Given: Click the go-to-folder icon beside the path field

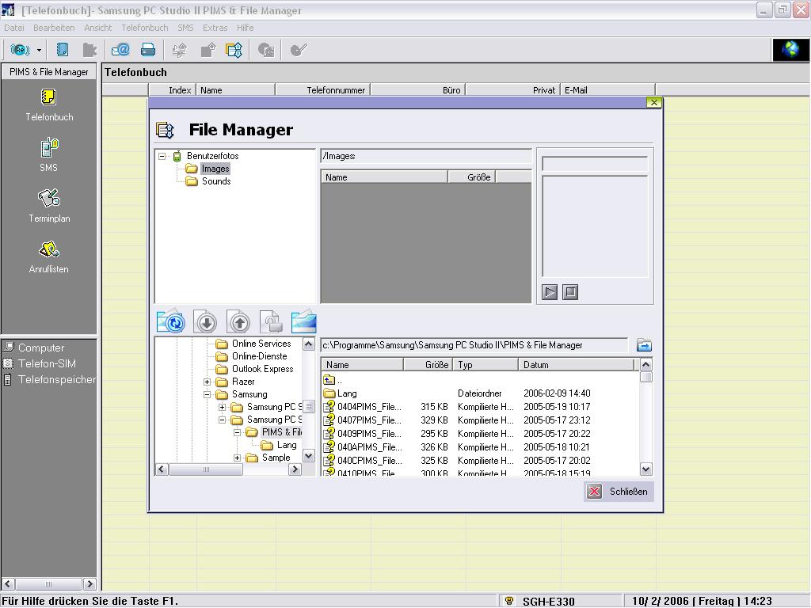Looking at the screenshot, I should click(644, 345).
